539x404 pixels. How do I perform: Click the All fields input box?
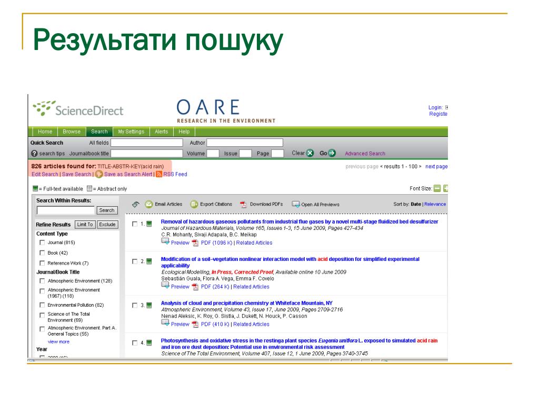tap(147, 143)
